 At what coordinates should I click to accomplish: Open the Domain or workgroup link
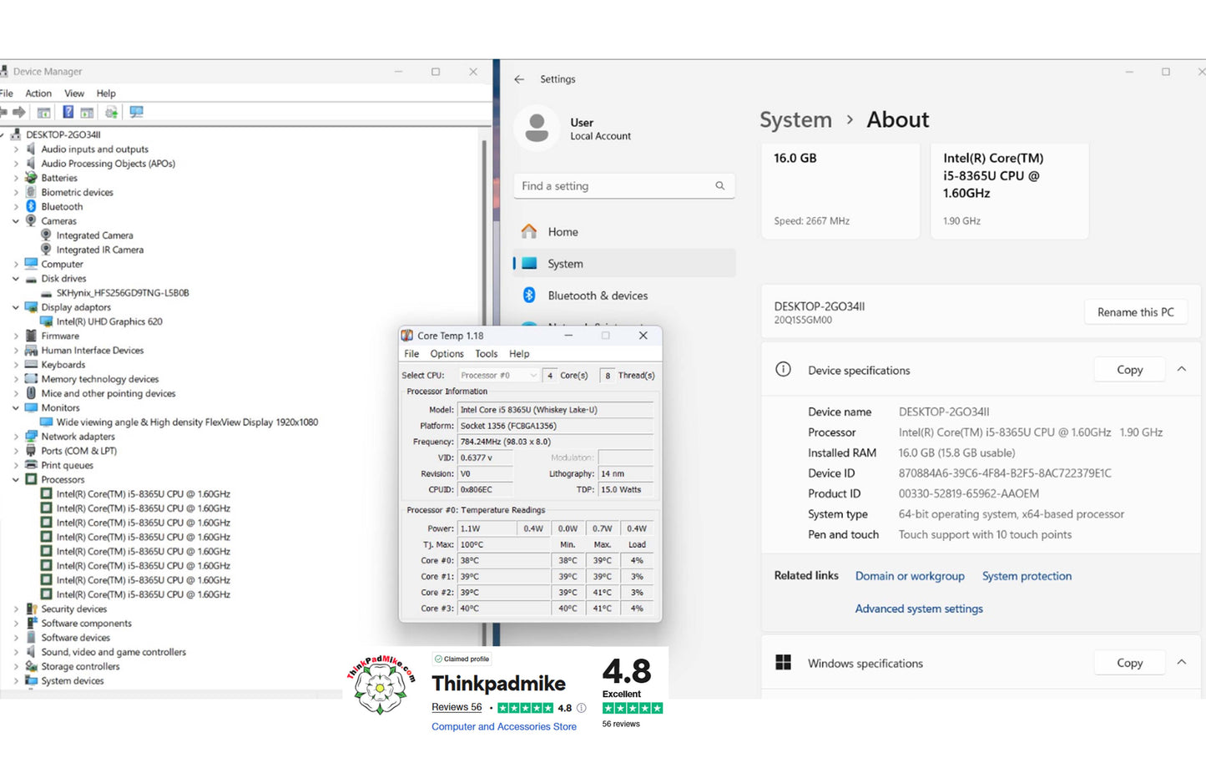click(x=910, y=576)
